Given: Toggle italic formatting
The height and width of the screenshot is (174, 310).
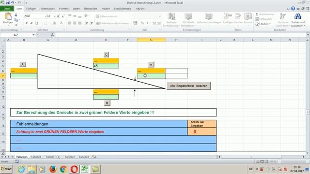Looking at the screenshot, I should (x=31, y=23).
